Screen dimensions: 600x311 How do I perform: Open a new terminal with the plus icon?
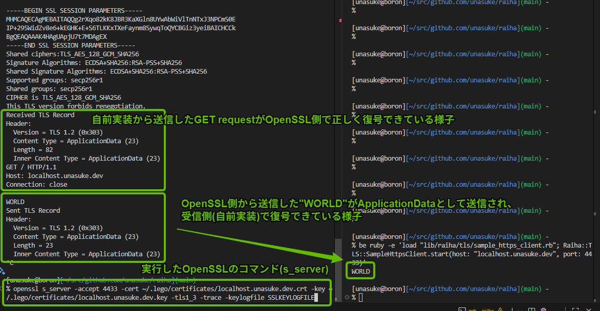(x=512, y=309)
